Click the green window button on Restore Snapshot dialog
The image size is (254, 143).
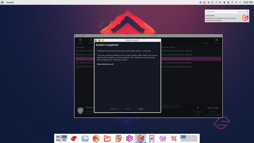click(99, 40)
